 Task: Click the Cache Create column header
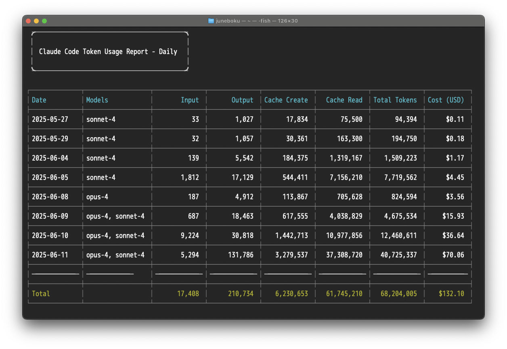point(286,100)
